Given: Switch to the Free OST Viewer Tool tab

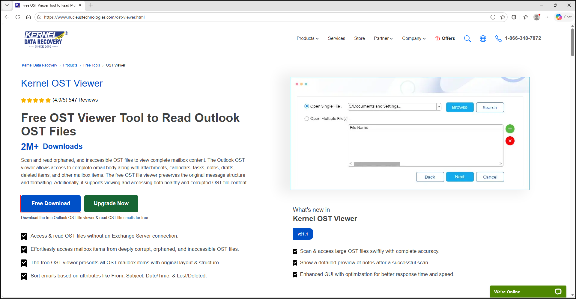Looking at the screenshot, I should click(49, 5).
